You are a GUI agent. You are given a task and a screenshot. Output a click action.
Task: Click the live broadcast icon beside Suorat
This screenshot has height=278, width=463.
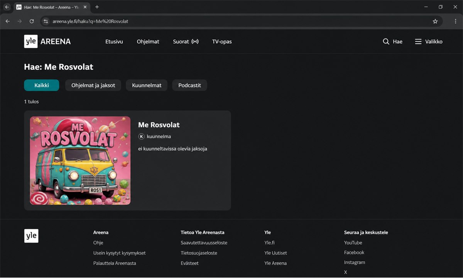point(195,41)
